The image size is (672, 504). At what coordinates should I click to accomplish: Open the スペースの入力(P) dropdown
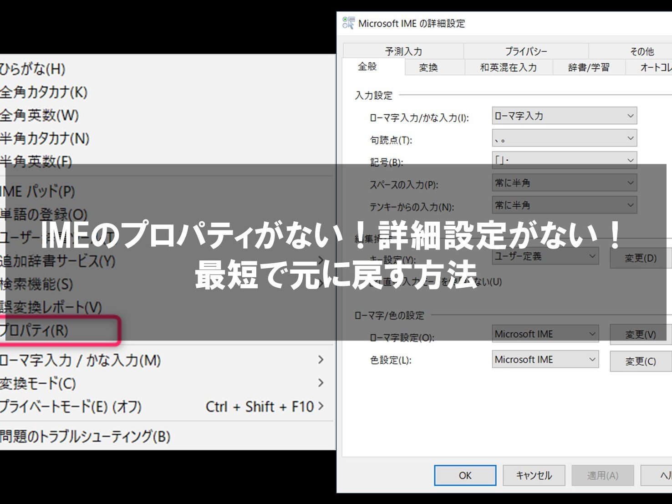pos(564,183)
